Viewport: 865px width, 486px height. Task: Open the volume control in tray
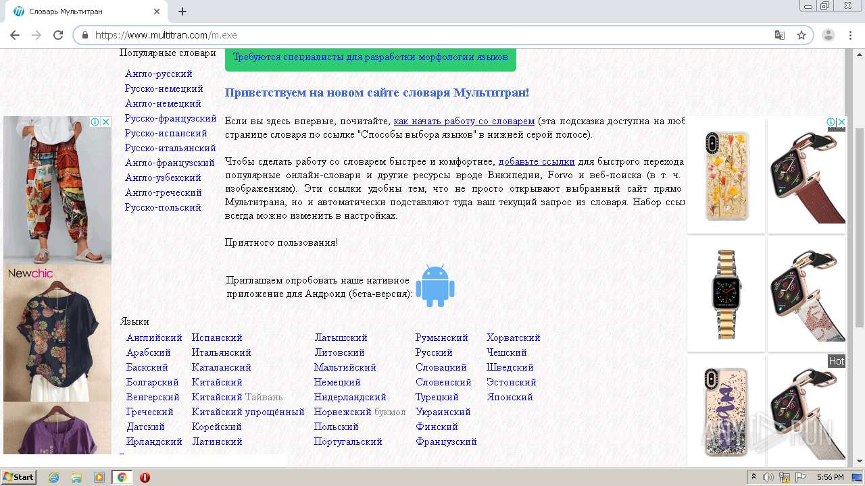tap(768, 477)
